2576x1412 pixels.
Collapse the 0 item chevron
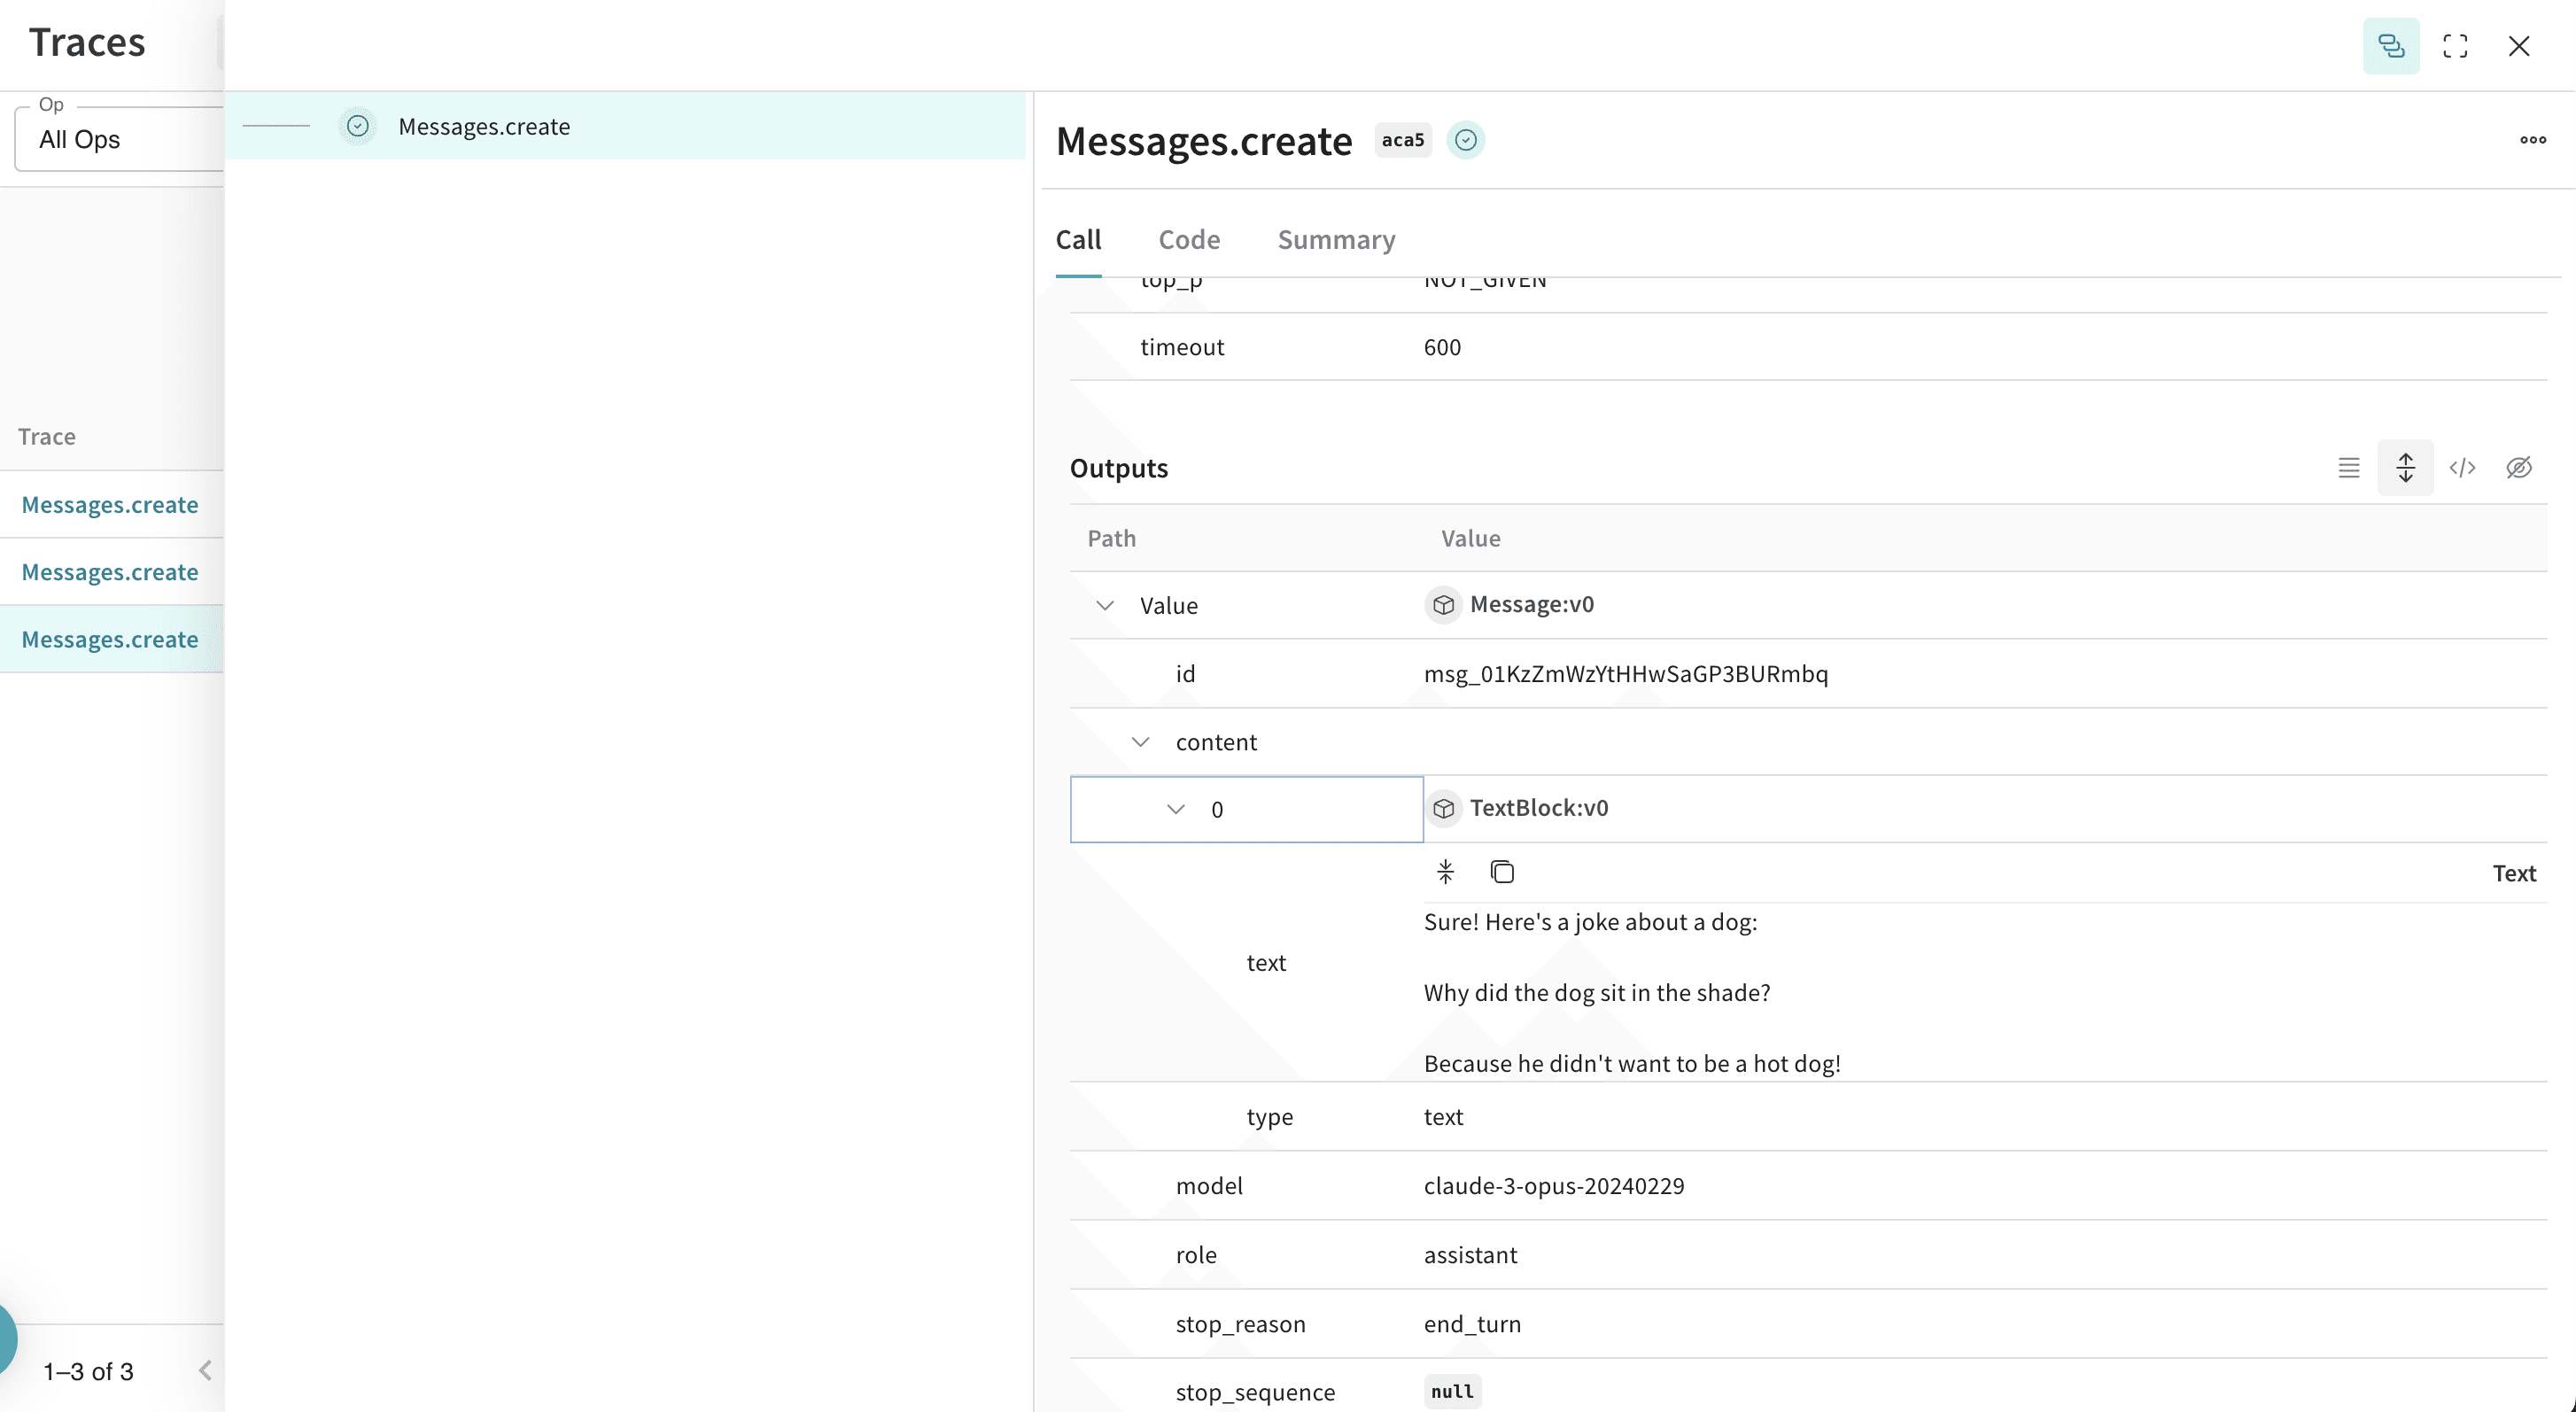tap(1176, 809)
